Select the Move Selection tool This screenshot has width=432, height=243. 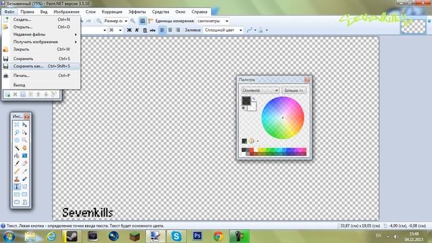[x=24, y=132]
